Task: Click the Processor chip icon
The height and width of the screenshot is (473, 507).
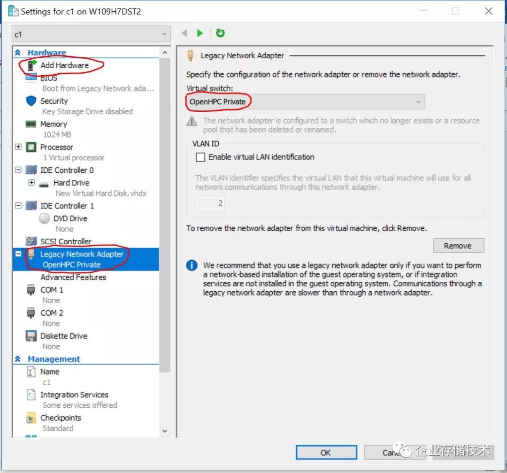Action: [31, 147]
